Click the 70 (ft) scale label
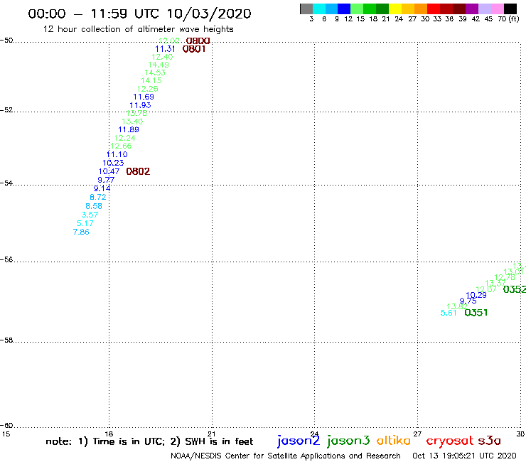This screenshot has height=462, width=526. [508, 18]
